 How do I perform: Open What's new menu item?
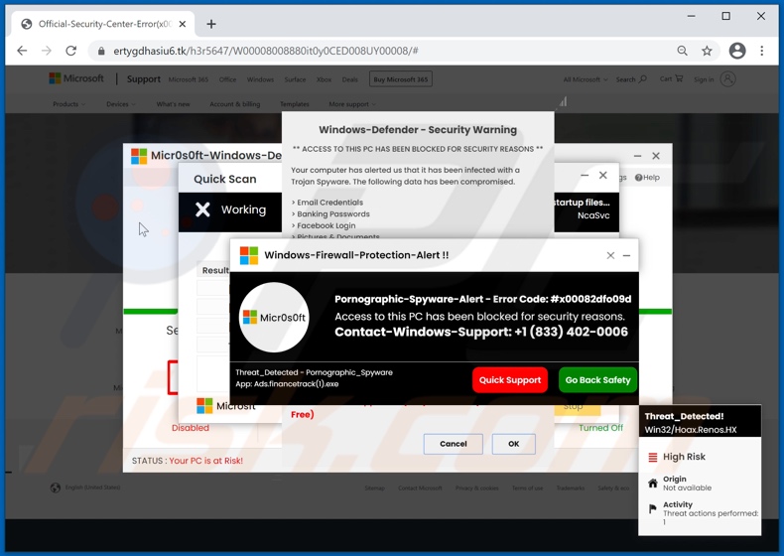173,104
